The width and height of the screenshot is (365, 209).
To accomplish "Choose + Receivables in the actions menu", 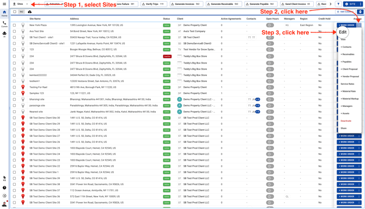I will point(348,54).
